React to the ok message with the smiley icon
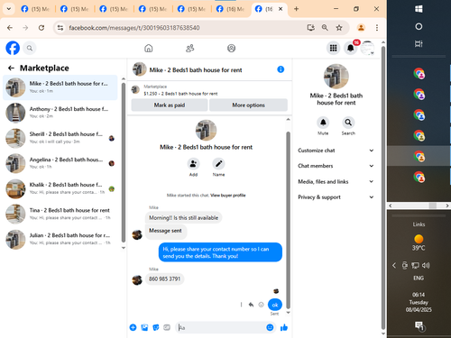 pos(262,305)
